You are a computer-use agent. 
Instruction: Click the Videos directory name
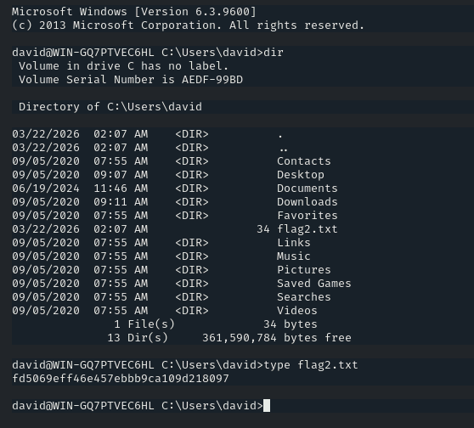[x=297, y=311]
